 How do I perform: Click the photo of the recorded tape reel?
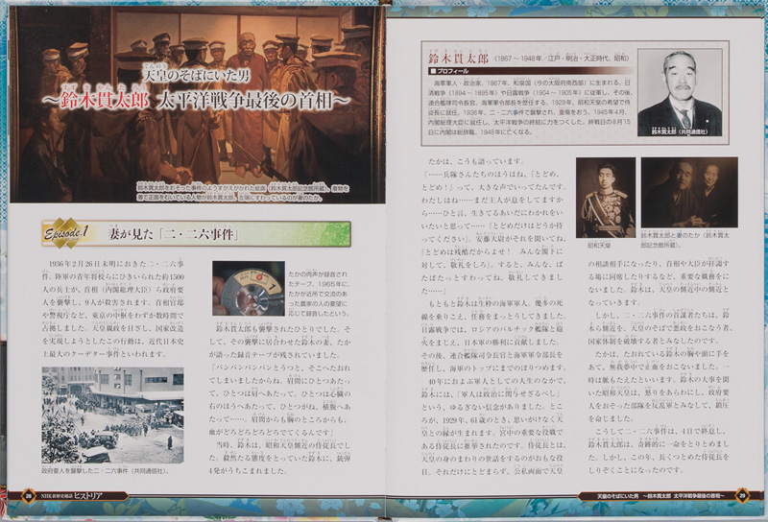tap(249, 289)
